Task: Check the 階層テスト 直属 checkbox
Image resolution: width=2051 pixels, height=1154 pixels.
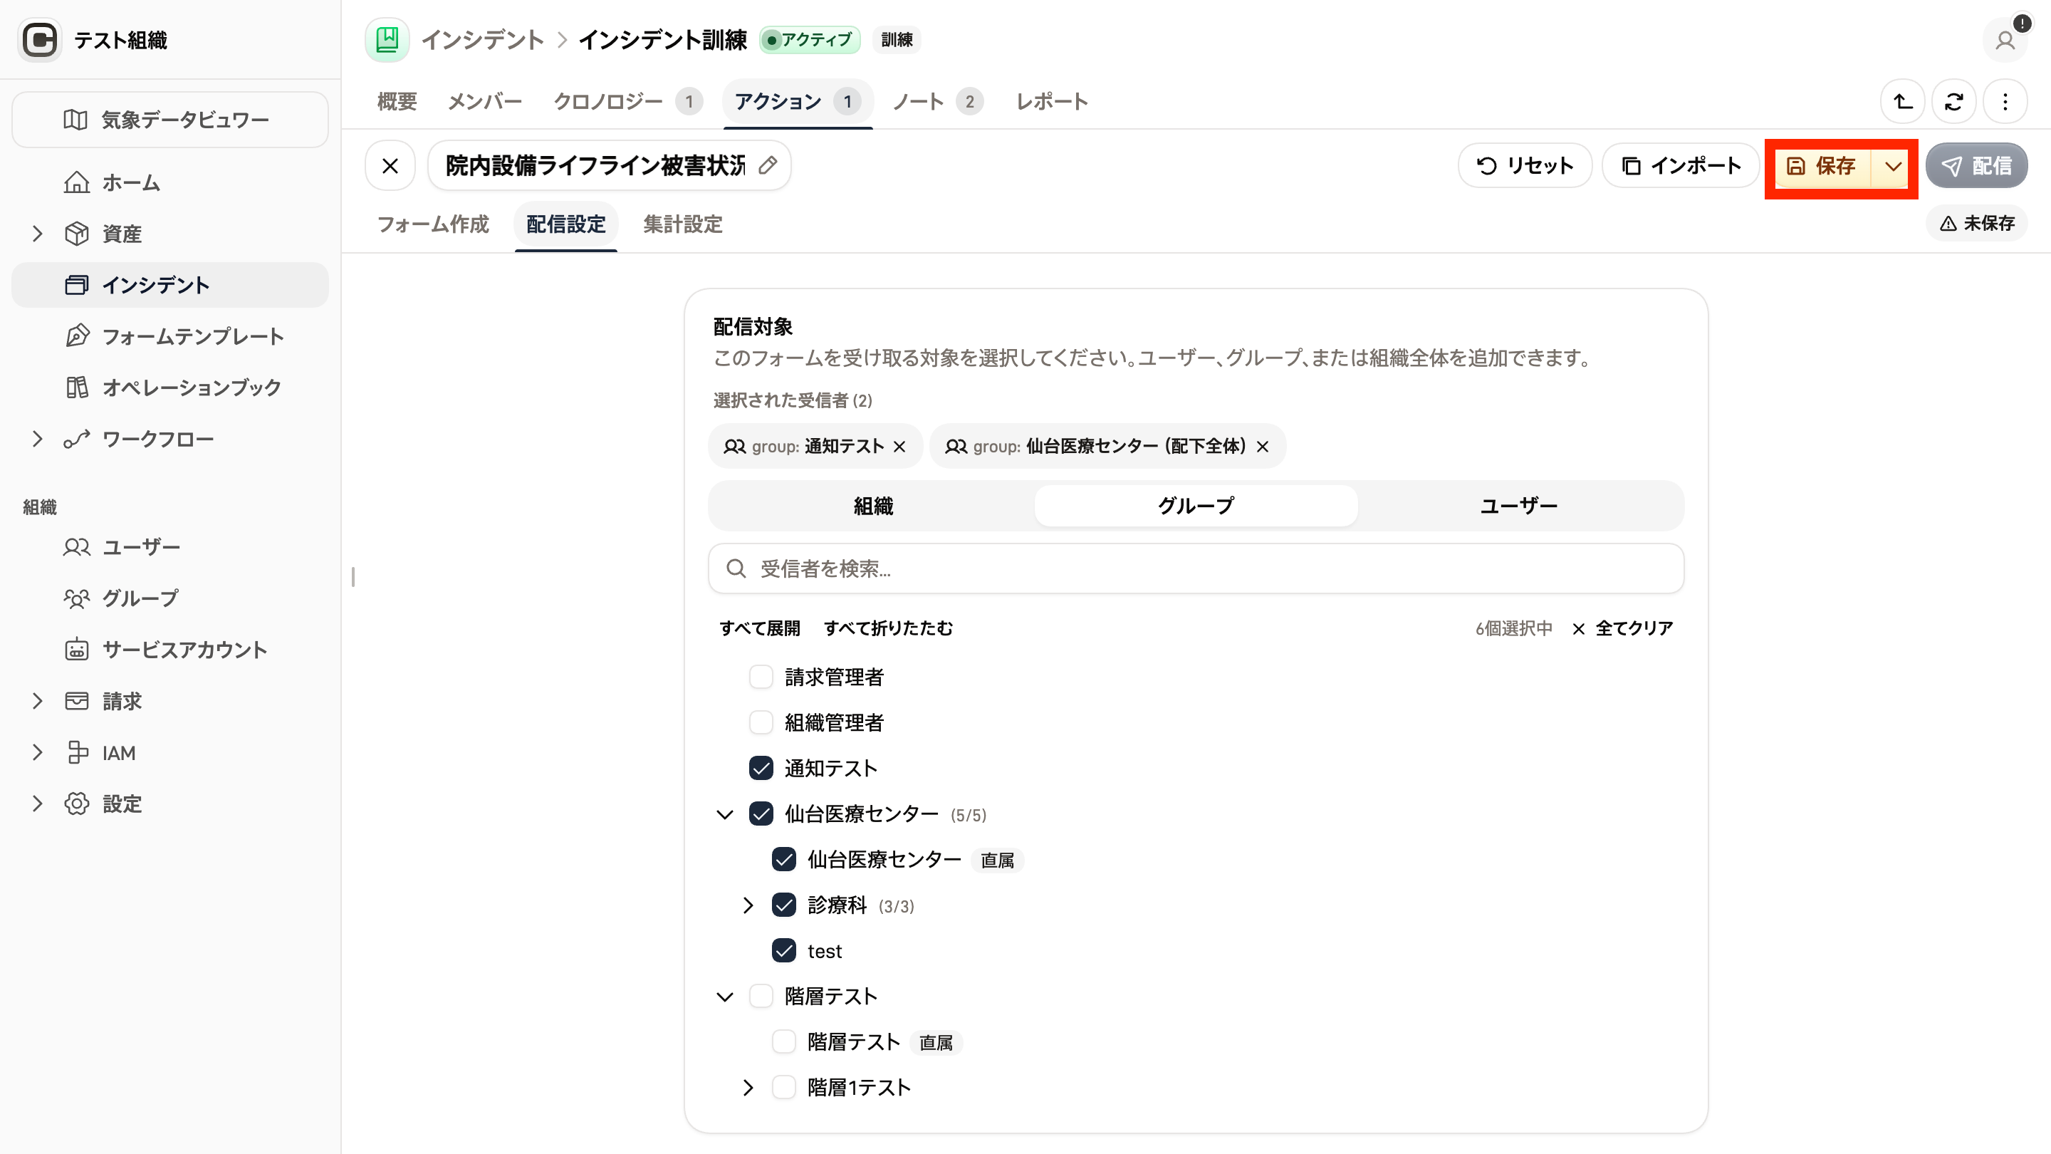Action: pos(784,1041)
